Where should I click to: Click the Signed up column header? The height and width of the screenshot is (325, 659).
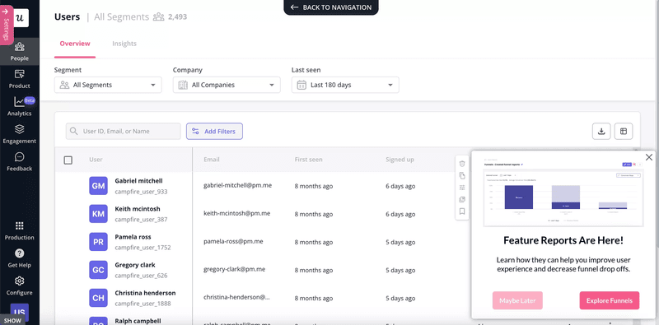(x=400, y=160)
